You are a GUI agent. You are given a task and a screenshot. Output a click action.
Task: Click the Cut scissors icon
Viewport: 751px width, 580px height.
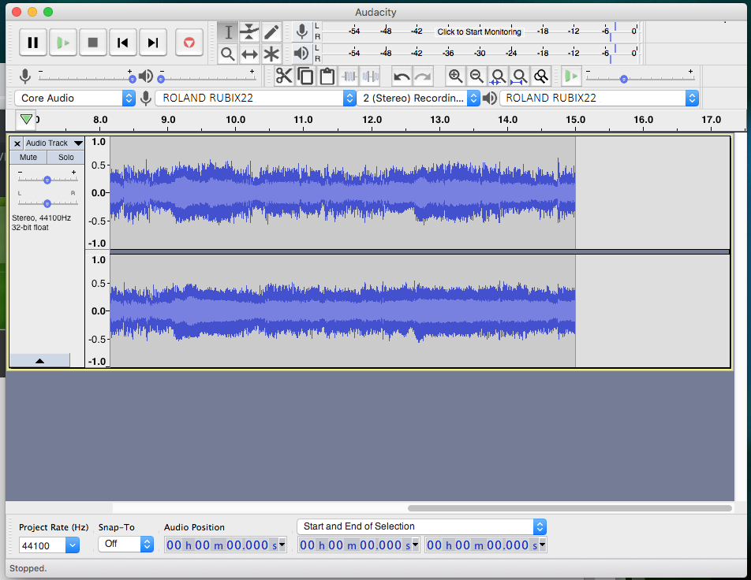tap(284, 76)
